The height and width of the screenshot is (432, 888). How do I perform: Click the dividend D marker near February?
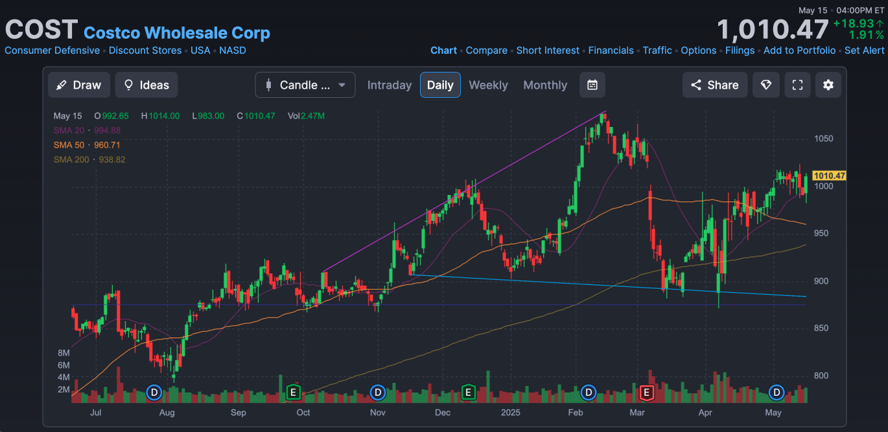point(589,392)
